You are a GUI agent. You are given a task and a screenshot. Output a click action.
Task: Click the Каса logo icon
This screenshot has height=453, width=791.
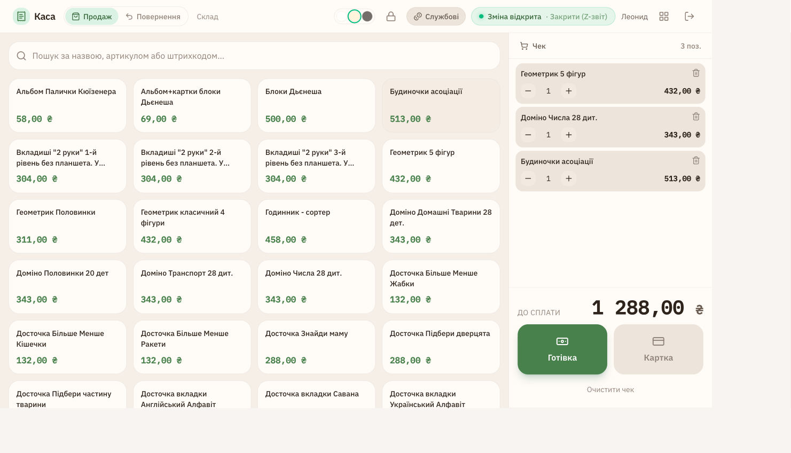click(x=21, y=17)
